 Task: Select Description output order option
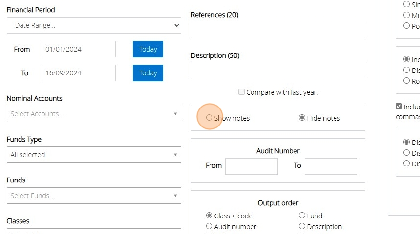point(302,226)
